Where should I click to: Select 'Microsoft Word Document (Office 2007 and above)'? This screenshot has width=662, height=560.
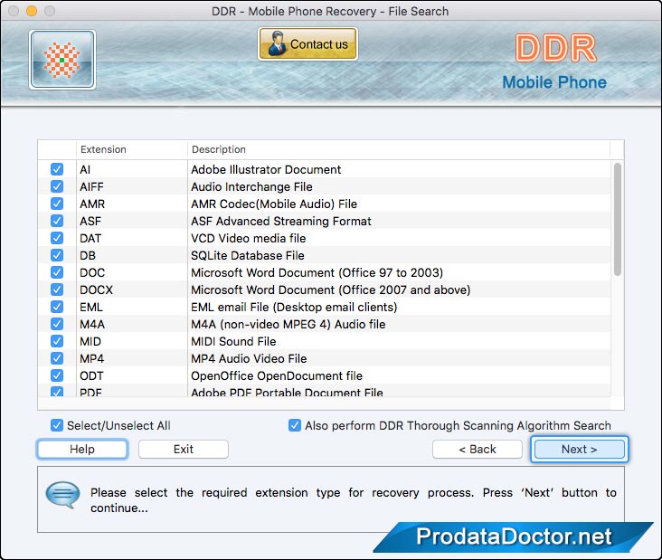[331, 289]
